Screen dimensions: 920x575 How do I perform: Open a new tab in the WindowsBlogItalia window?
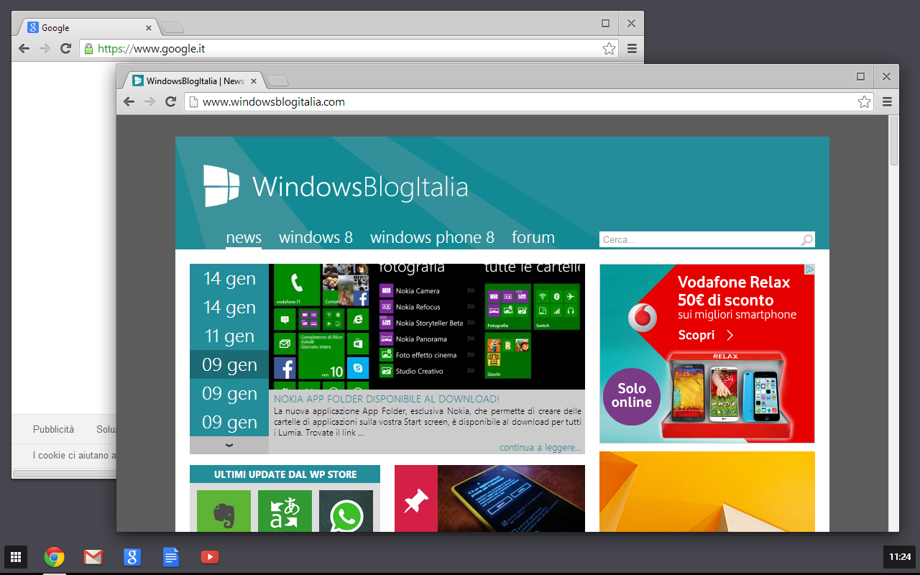(277, 81)
